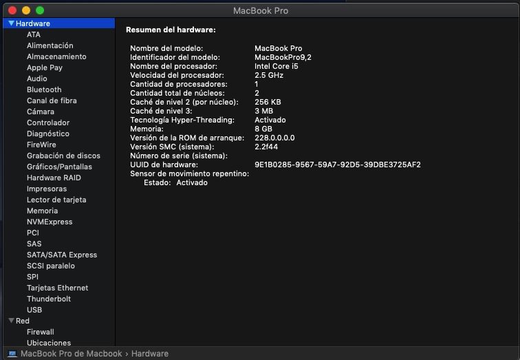Image resolution: width=520 pixels, height=360 pixels.
Task: Select SCSI paralelo in the sidebar
Action: pos(51,266)
